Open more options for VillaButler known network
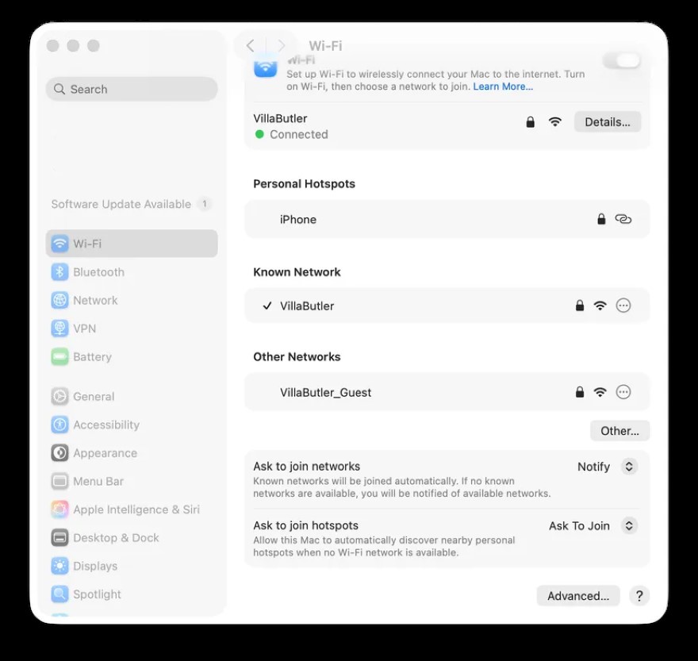 [623, 306]
